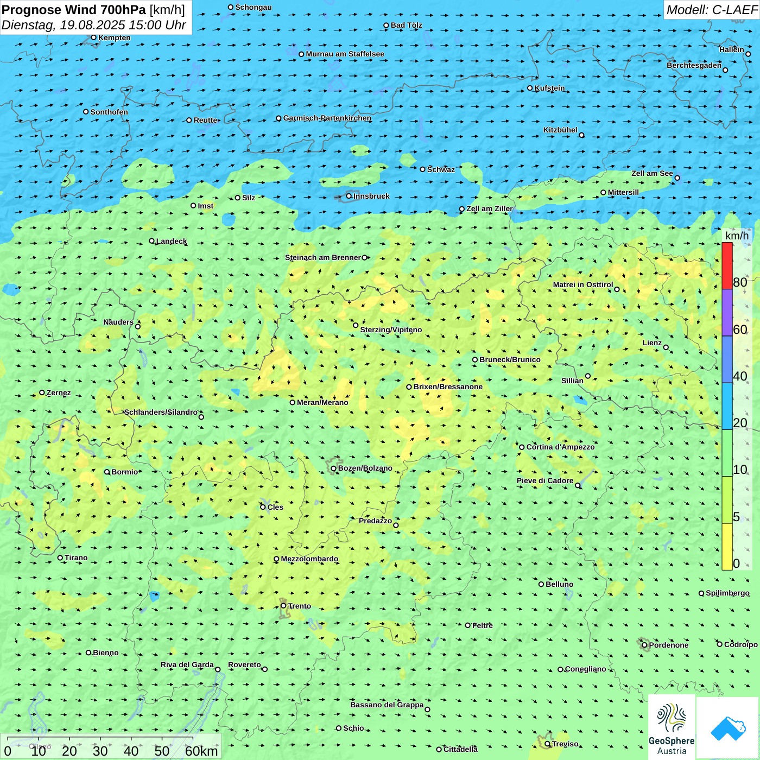Click the Kempten location marker

(94, 37)
